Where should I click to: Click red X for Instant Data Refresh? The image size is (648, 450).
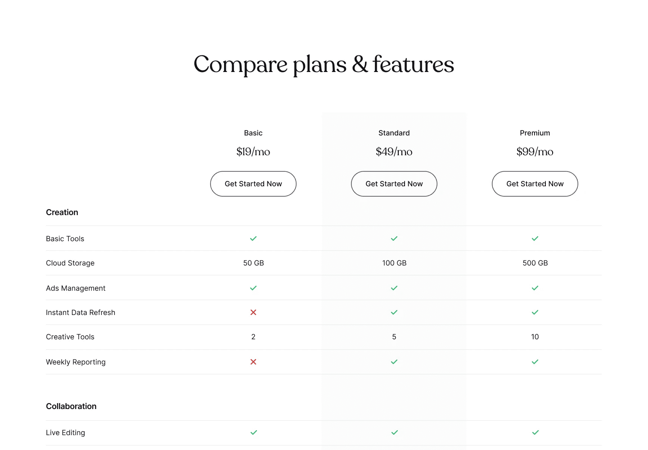pos(253,312)
